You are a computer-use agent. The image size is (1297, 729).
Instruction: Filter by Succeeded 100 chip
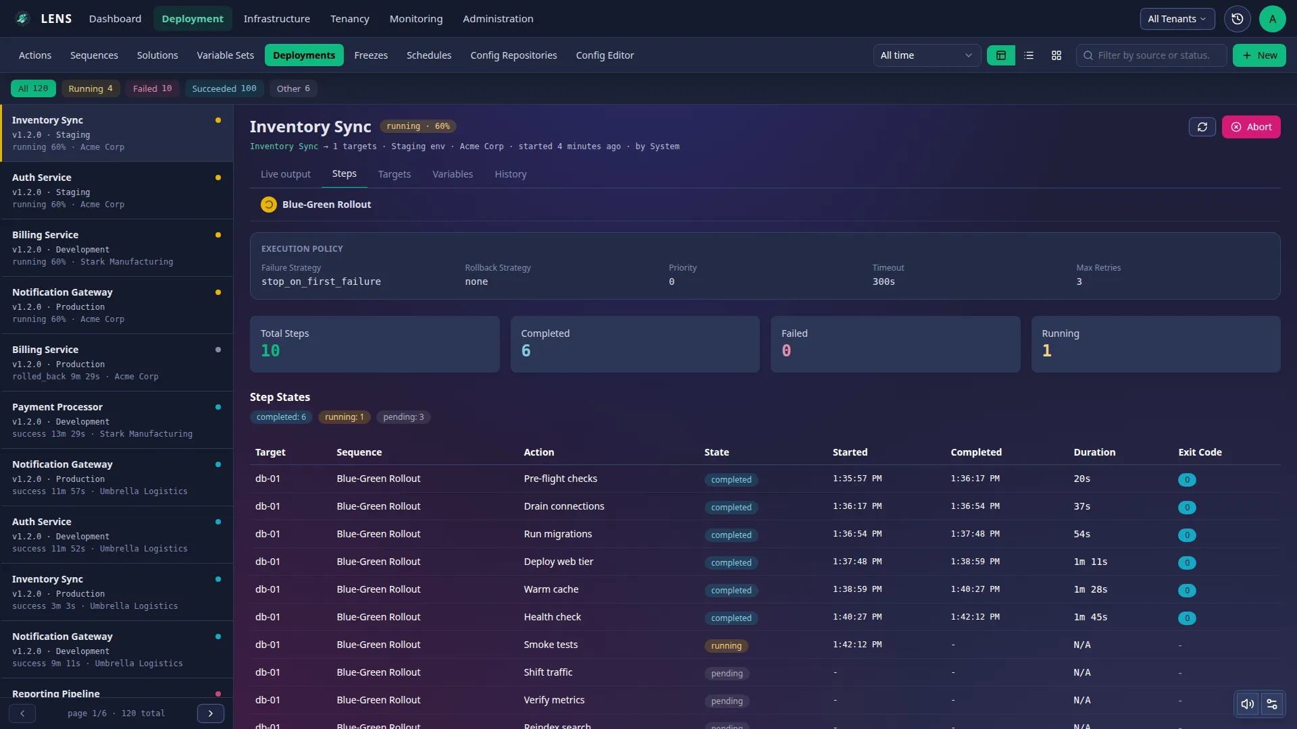(x=224, y=88)
